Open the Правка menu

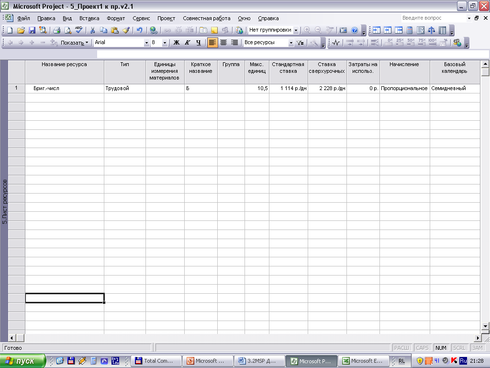tap(46, 18)
